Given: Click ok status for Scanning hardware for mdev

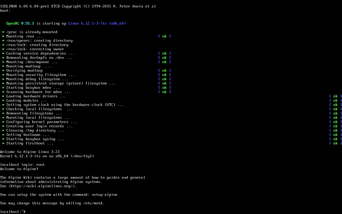Looking at the screenshot, I should tap(165, 92).
